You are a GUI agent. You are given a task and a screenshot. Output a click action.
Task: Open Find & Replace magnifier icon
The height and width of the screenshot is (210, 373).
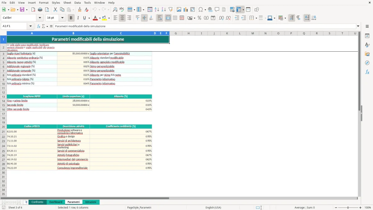click(x=115, y=10)
